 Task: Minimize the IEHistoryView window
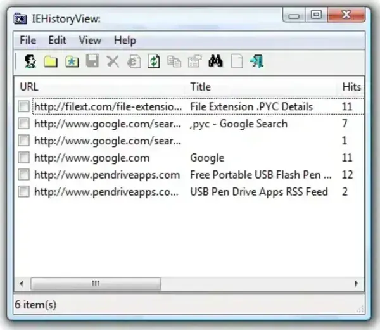click(294, 15)
